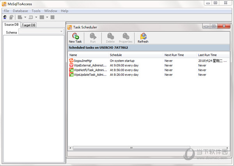Screen dimensions: 234x166
Task: Click the New Task icon
Action: point(75,37)
